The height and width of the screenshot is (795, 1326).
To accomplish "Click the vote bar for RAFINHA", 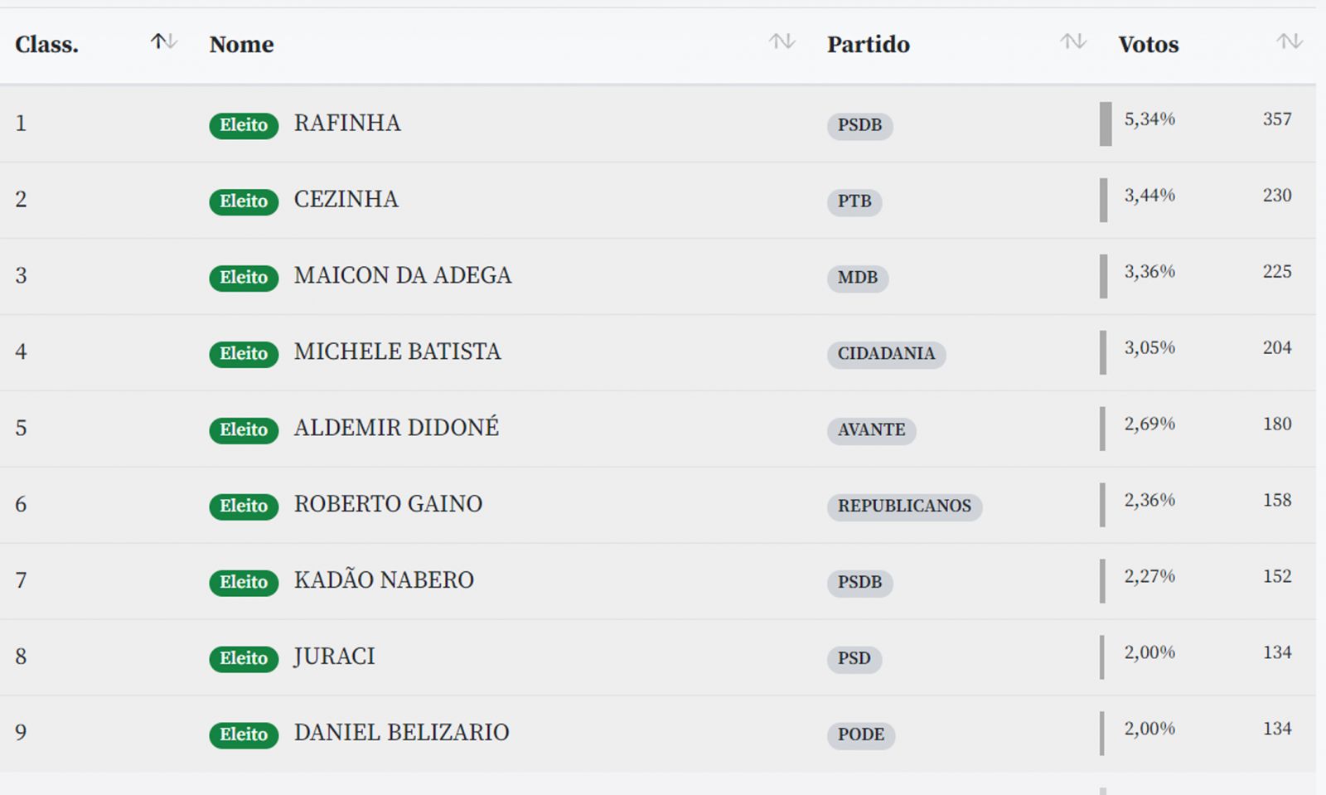I will [1106, 124].
